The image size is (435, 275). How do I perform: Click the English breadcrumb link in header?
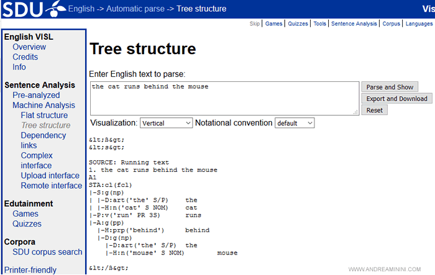pyautogui.click(x=81, y=9)
